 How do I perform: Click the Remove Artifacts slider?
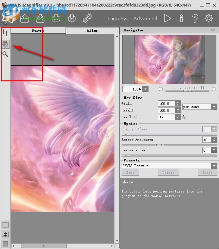click(x=169, y=145)
